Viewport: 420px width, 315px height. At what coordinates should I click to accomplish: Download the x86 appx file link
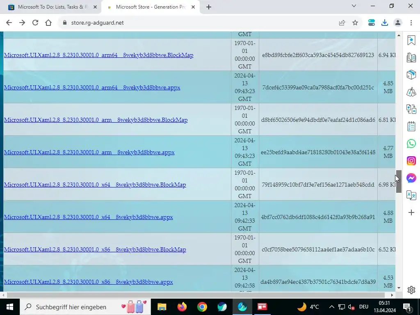pos(89,282)
